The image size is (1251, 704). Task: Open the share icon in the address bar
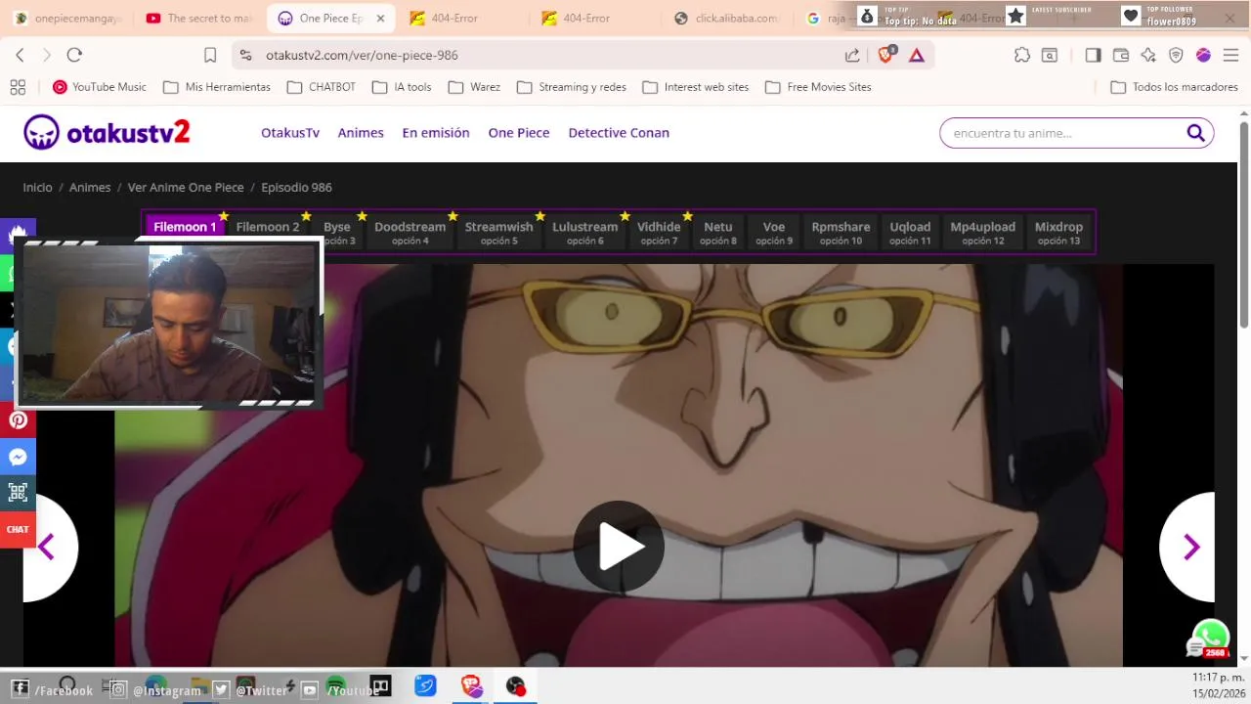852,56
